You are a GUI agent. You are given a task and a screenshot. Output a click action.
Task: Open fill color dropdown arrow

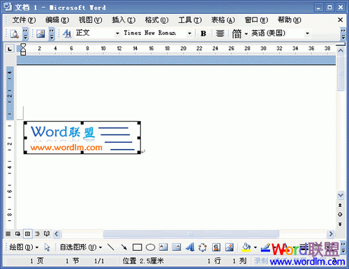click(255, 247)
